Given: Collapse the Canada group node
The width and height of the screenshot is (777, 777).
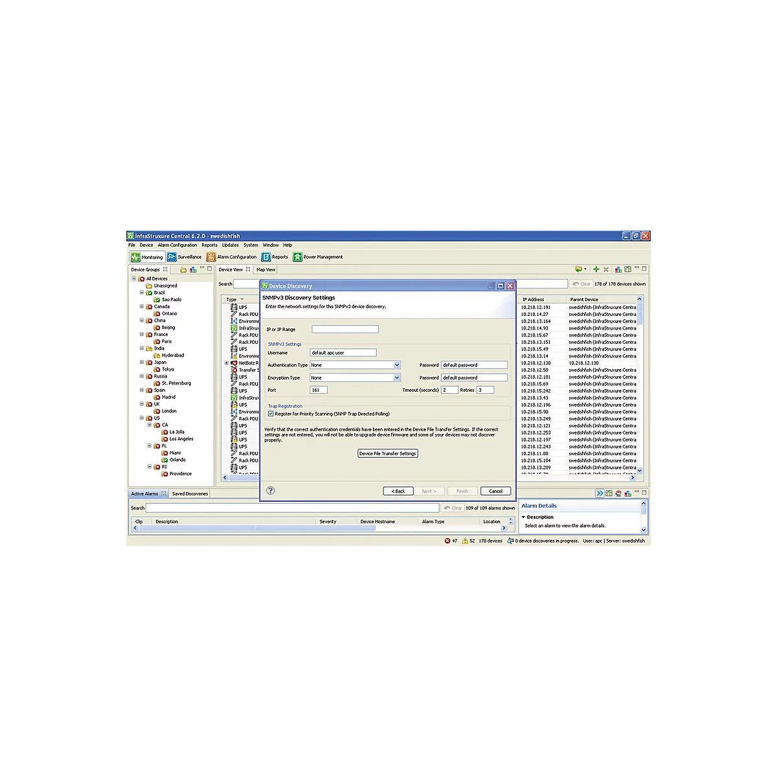Looking at the screenshot, I should click(x=142, y=306).
